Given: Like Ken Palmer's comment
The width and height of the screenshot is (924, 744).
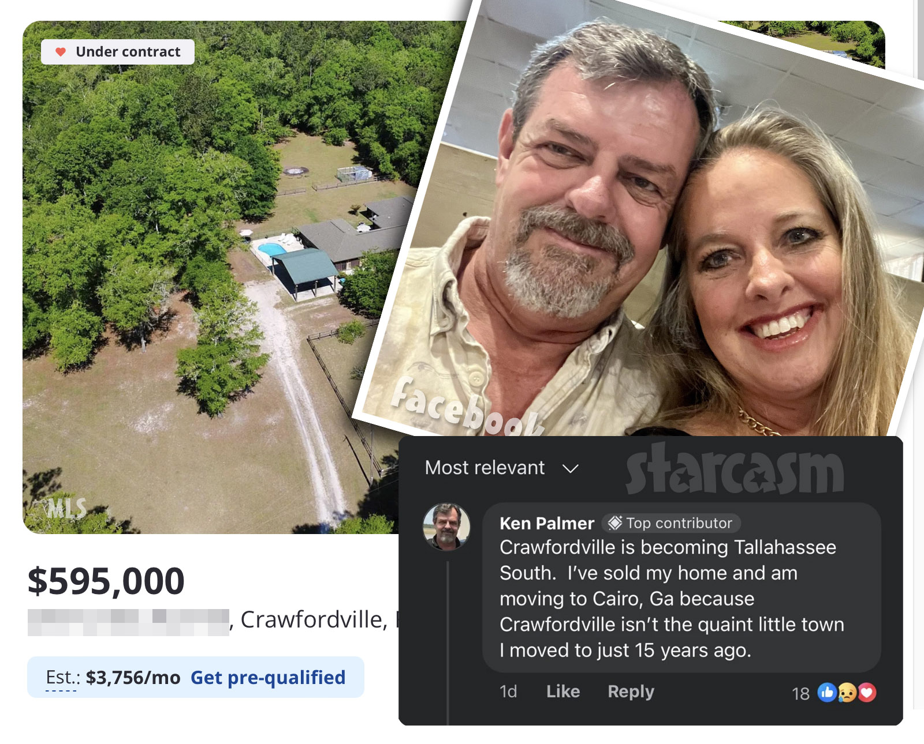Looking at the screenshot, I should pos(563,691).
